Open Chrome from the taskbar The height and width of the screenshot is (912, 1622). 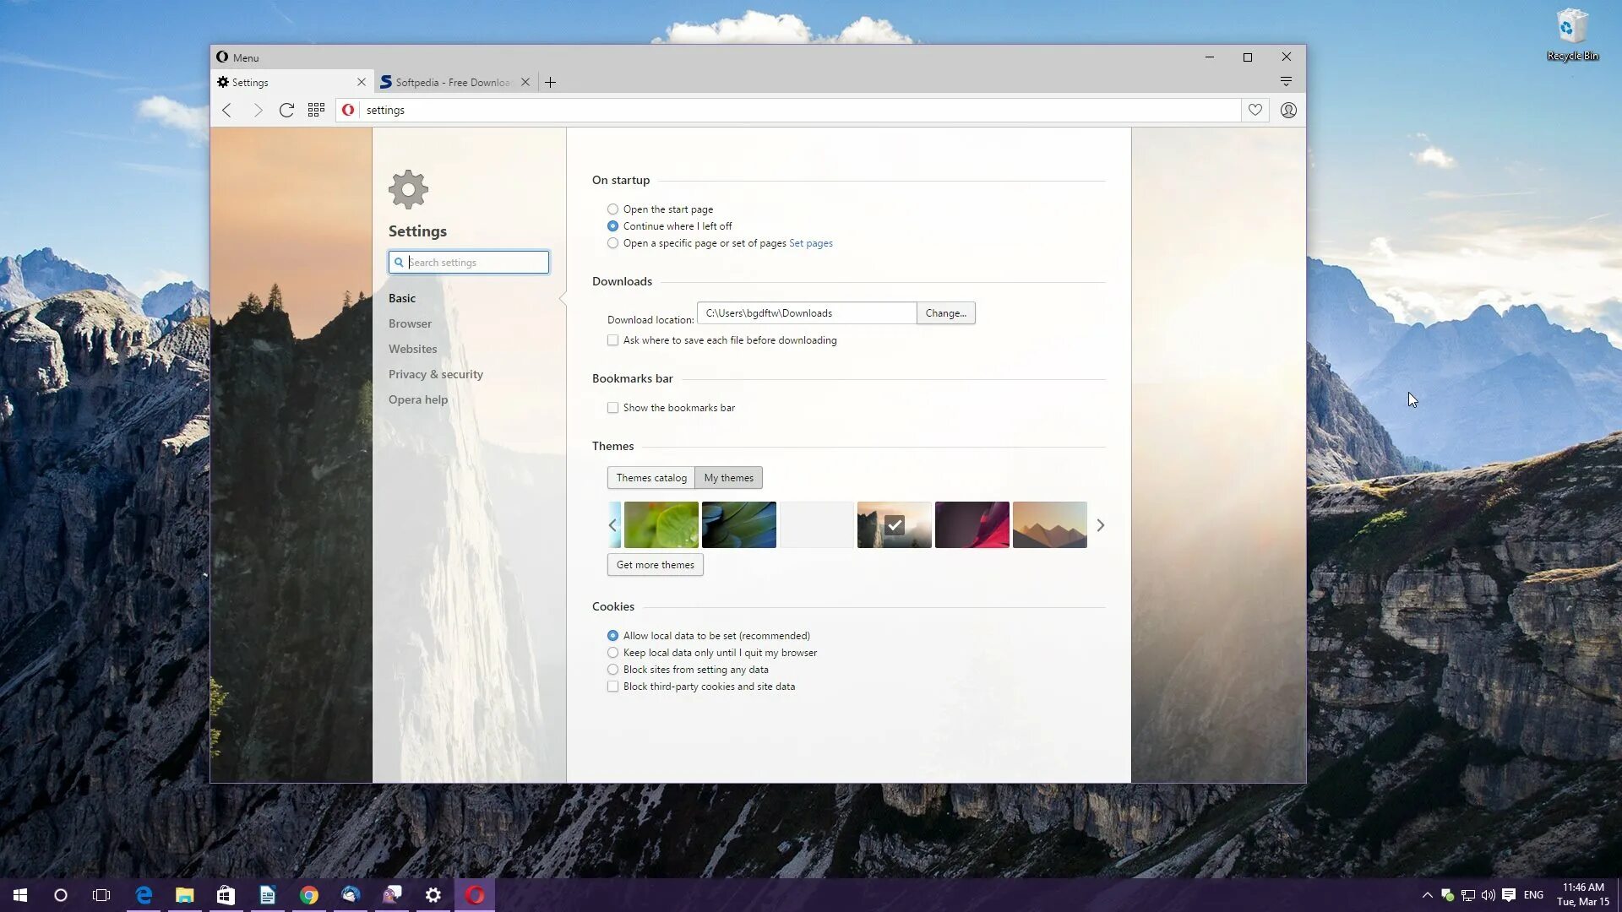point(308,895)
